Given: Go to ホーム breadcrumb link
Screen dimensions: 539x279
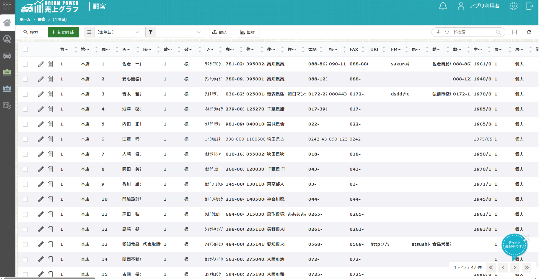Looking at the screenshot, I should tap(25, 19).
